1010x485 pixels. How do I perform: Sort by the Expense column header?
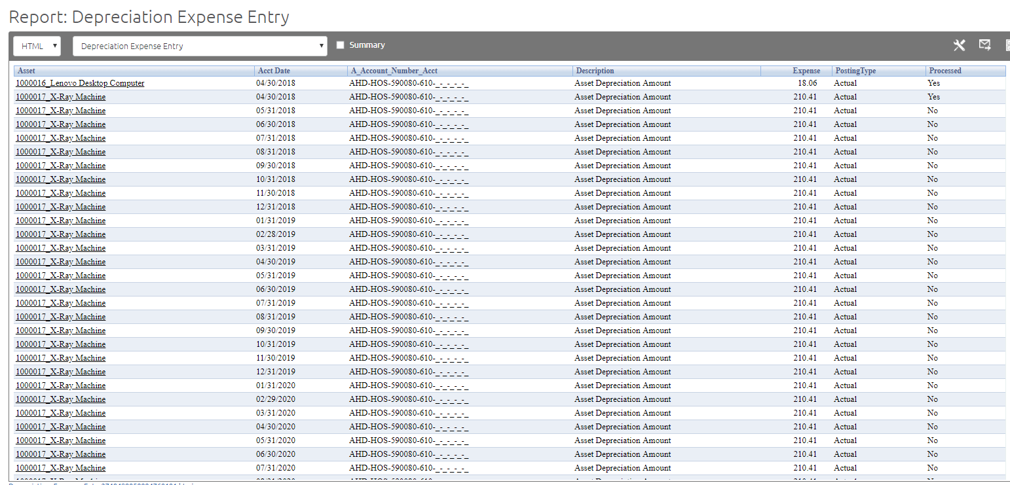coord(806,71)
